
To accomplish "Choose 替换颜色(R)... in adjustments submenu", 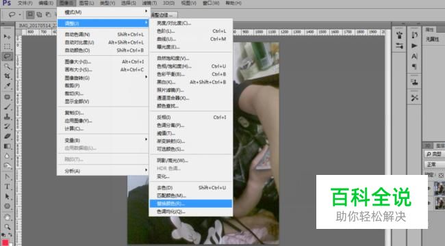I will [x=191, y=204].
